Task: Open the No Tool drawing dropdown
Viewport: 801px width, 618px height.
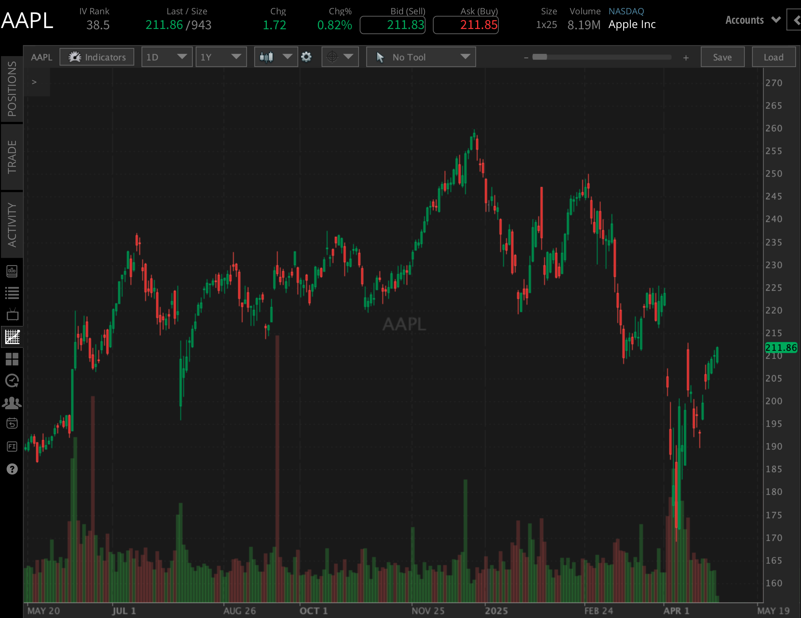Action: click(421, 57)
